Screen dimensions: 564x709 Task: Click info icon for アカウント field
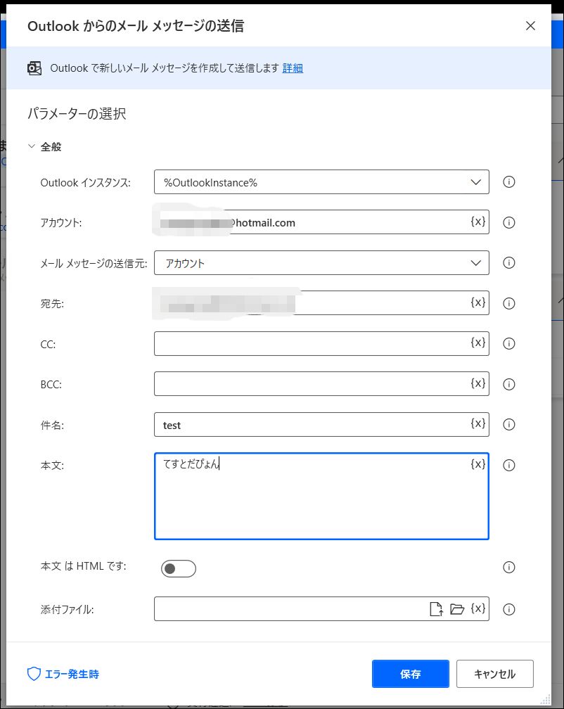tap(509, 222)
